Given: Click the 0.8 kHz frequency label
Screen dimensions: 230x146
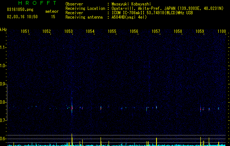Looking at the screenshot, I should 3,102.
